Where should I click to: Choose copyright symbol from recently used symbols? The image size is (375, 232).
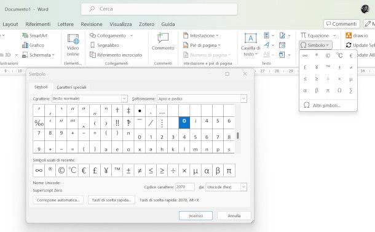[x=61, y=170]
